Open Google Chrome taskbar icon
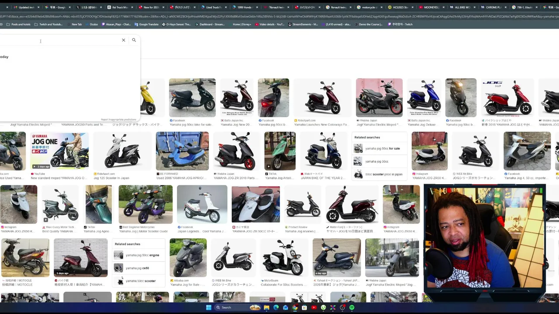This screenshot has height=314, width=559. click(x=295, y=307)
